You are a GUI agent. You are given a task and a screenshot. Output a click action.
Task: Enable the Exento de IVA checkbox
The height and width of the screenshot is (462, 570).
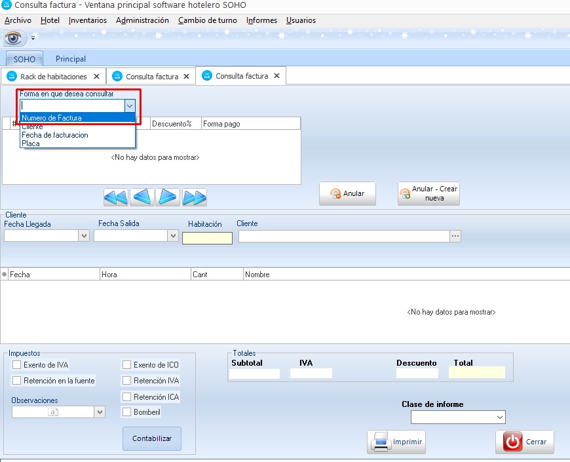tap(17, 365)
